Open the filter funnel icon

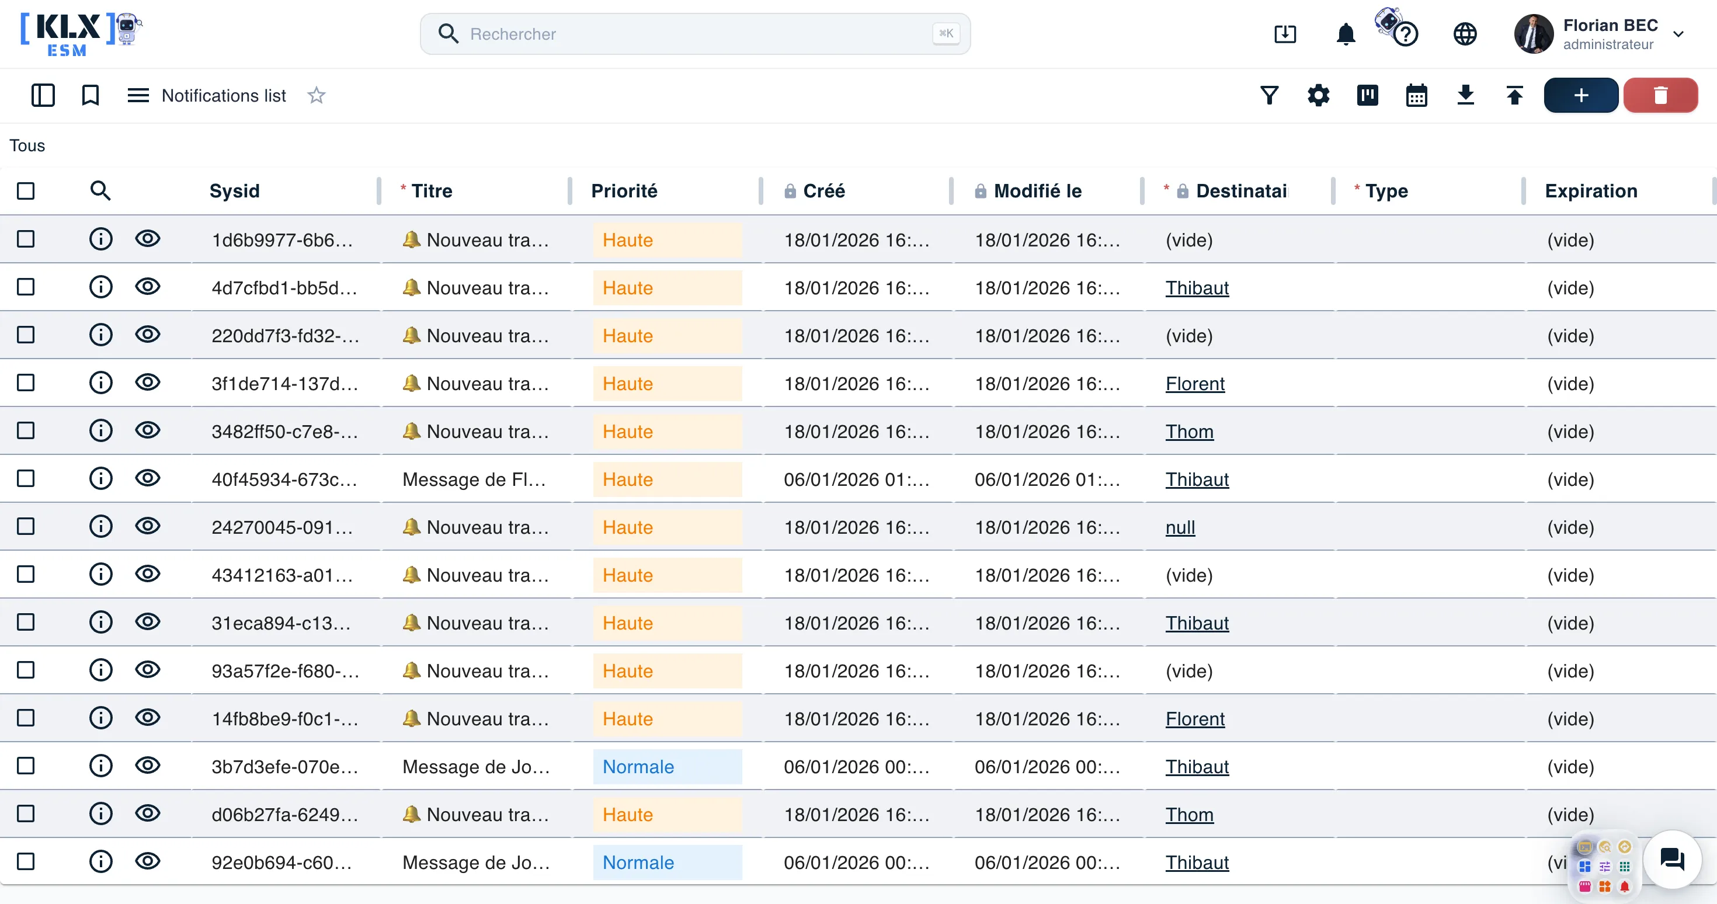pos(1269,95)
